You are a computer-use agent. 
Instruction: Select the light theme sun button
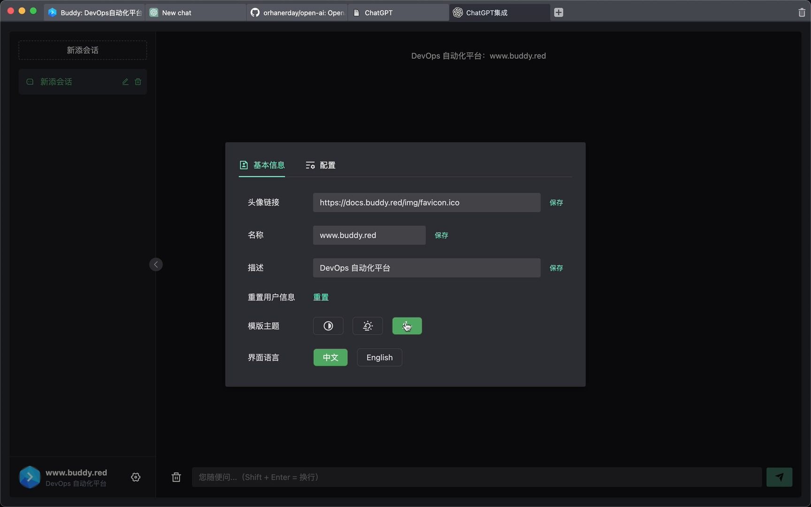pyautogui.click(x=367, y=326)
